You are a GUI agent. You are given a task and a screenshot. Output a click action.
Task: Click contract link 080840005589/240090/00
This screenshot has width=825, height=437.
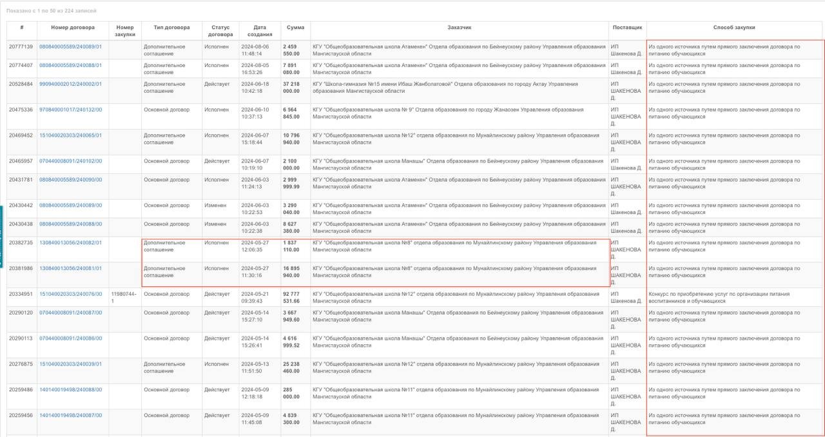coord(70,180)
